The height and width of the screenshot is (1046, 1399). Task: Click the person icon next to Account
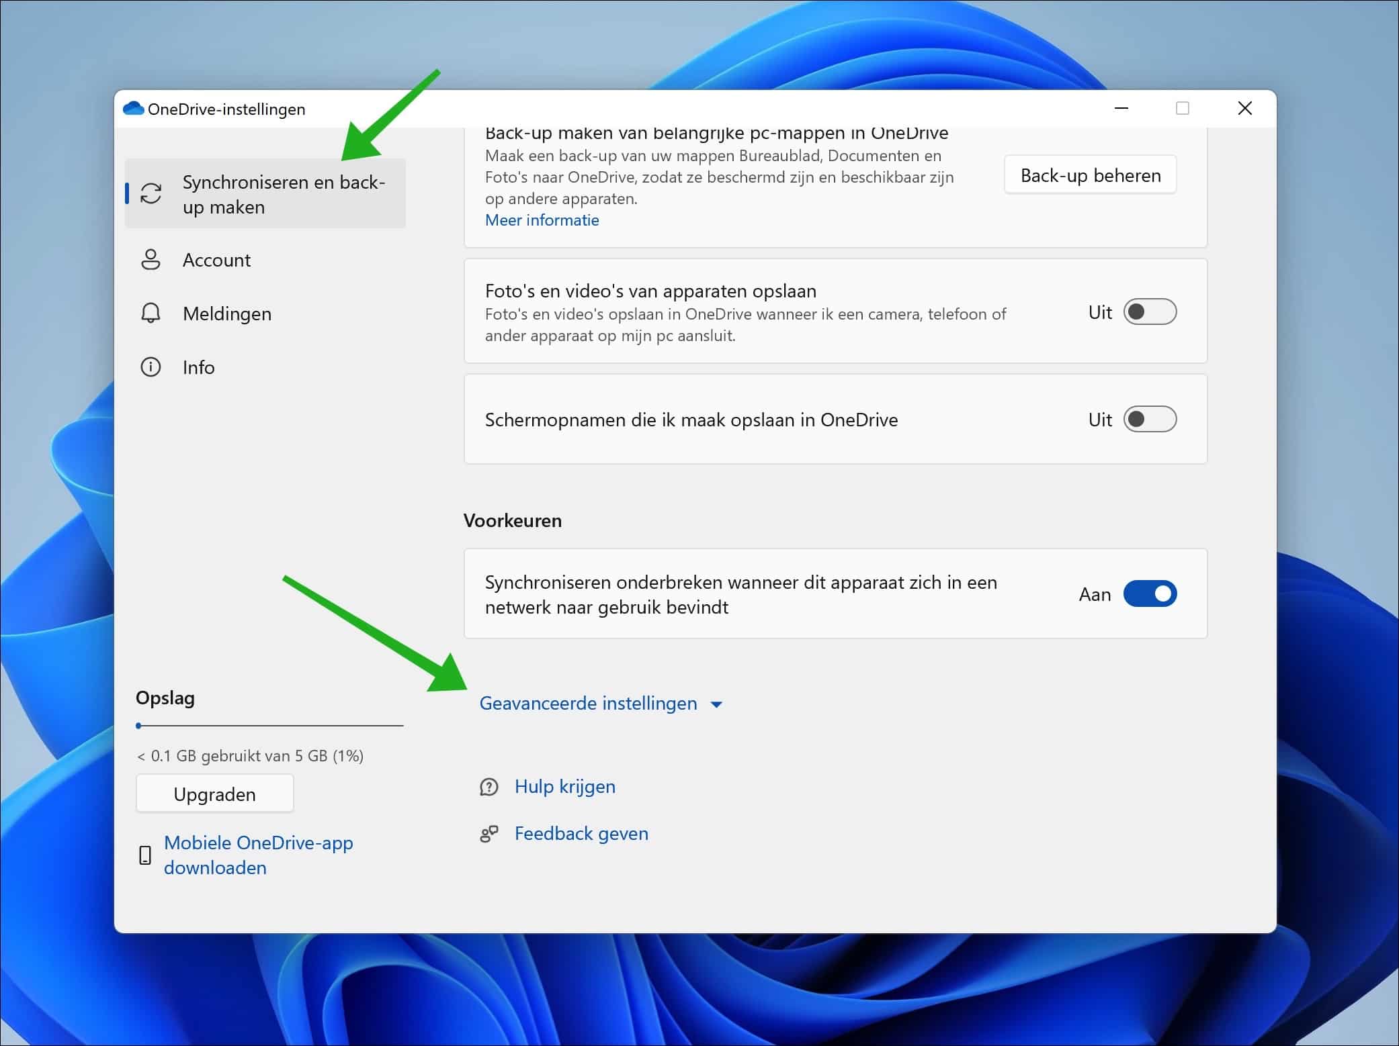click(151, 259)
